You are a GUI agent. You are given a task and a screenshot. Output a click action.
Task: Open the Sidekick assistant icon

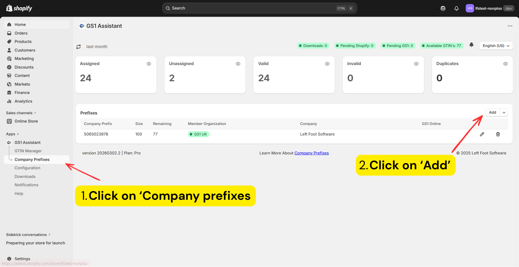click(443, 8)
